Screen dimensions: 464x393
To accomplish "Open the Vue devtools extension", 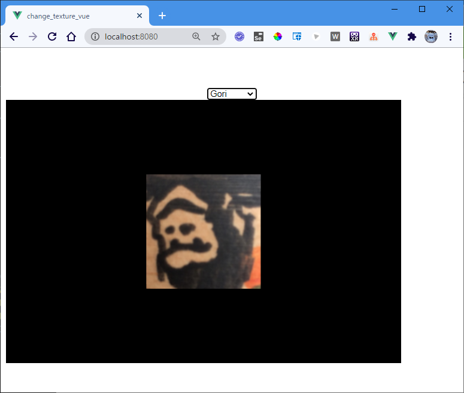I will click(x=393, y=36).
